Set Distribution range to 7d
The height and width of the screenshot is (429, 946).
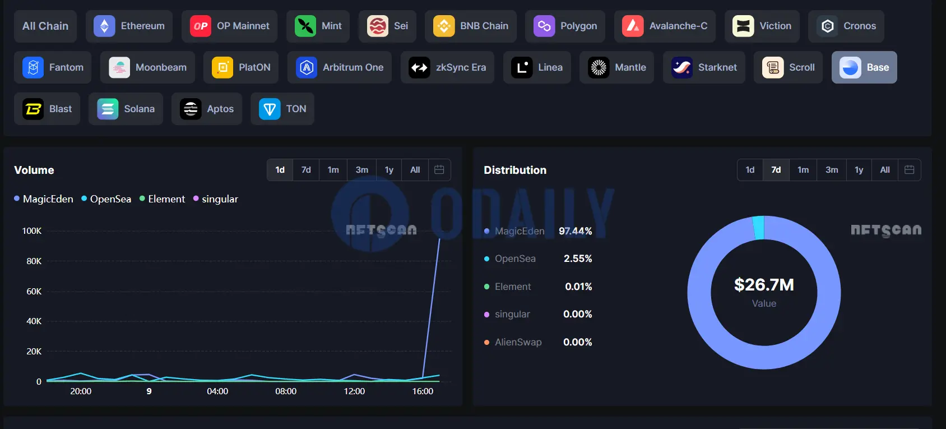point(776,170)
